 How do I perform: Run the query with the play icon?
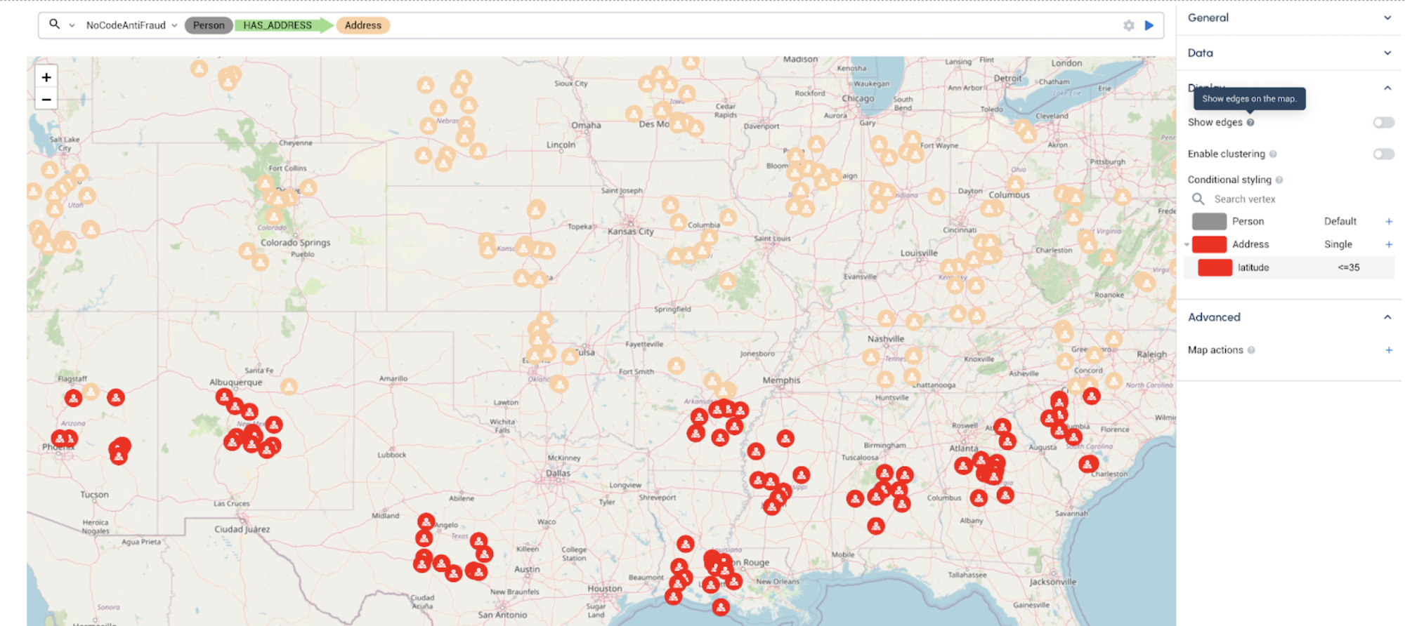click(x=1149, y=25)
